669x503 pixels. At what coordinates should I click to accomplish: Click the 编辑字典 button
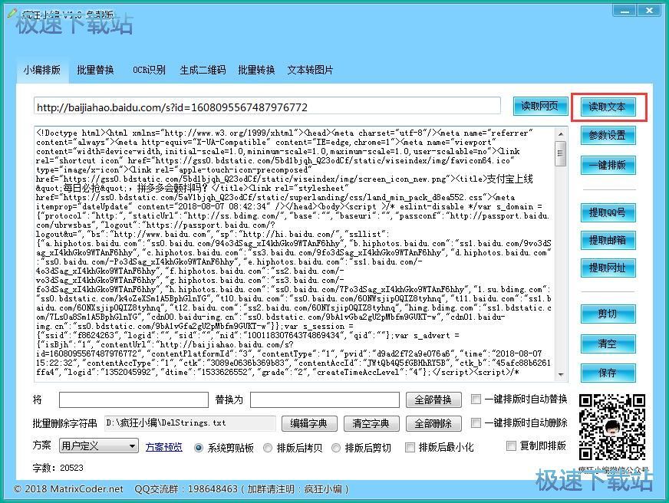309,423
